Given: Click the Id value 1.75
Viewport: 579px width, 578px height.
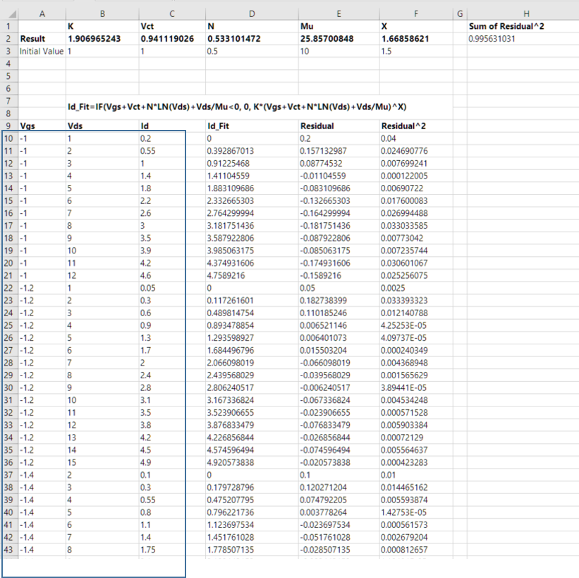Looking at the screenshot, I should [172, 550].
